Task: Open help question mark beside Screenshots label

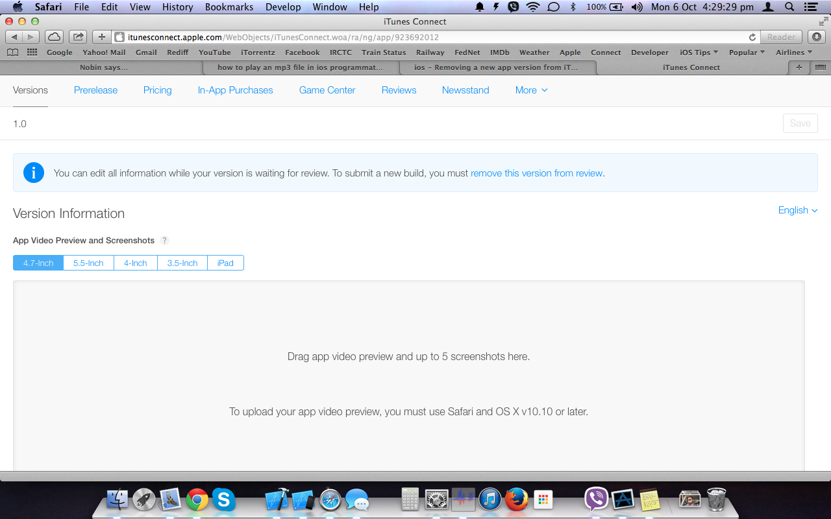Action: point(165,241)
